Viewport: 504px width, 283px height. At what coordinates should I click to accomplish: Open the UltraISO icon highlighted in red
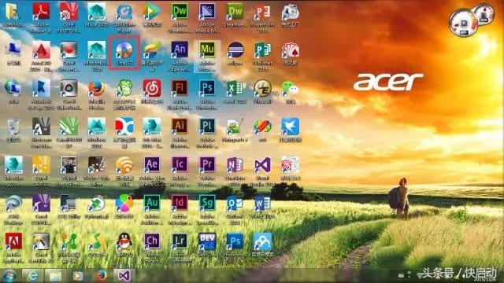tap(124, 53)
